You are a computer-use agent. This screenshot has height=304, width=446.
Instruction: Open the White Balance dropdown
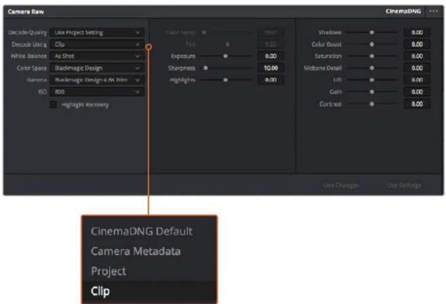pos(97,56)
